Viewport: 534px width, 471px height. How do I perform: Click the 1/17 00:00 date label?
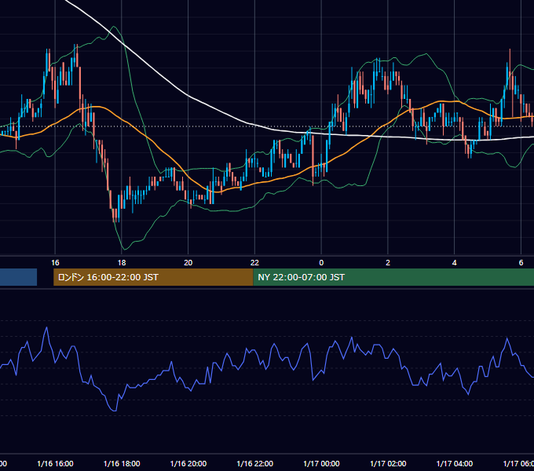pyautogui.click(x=321, y=463)
